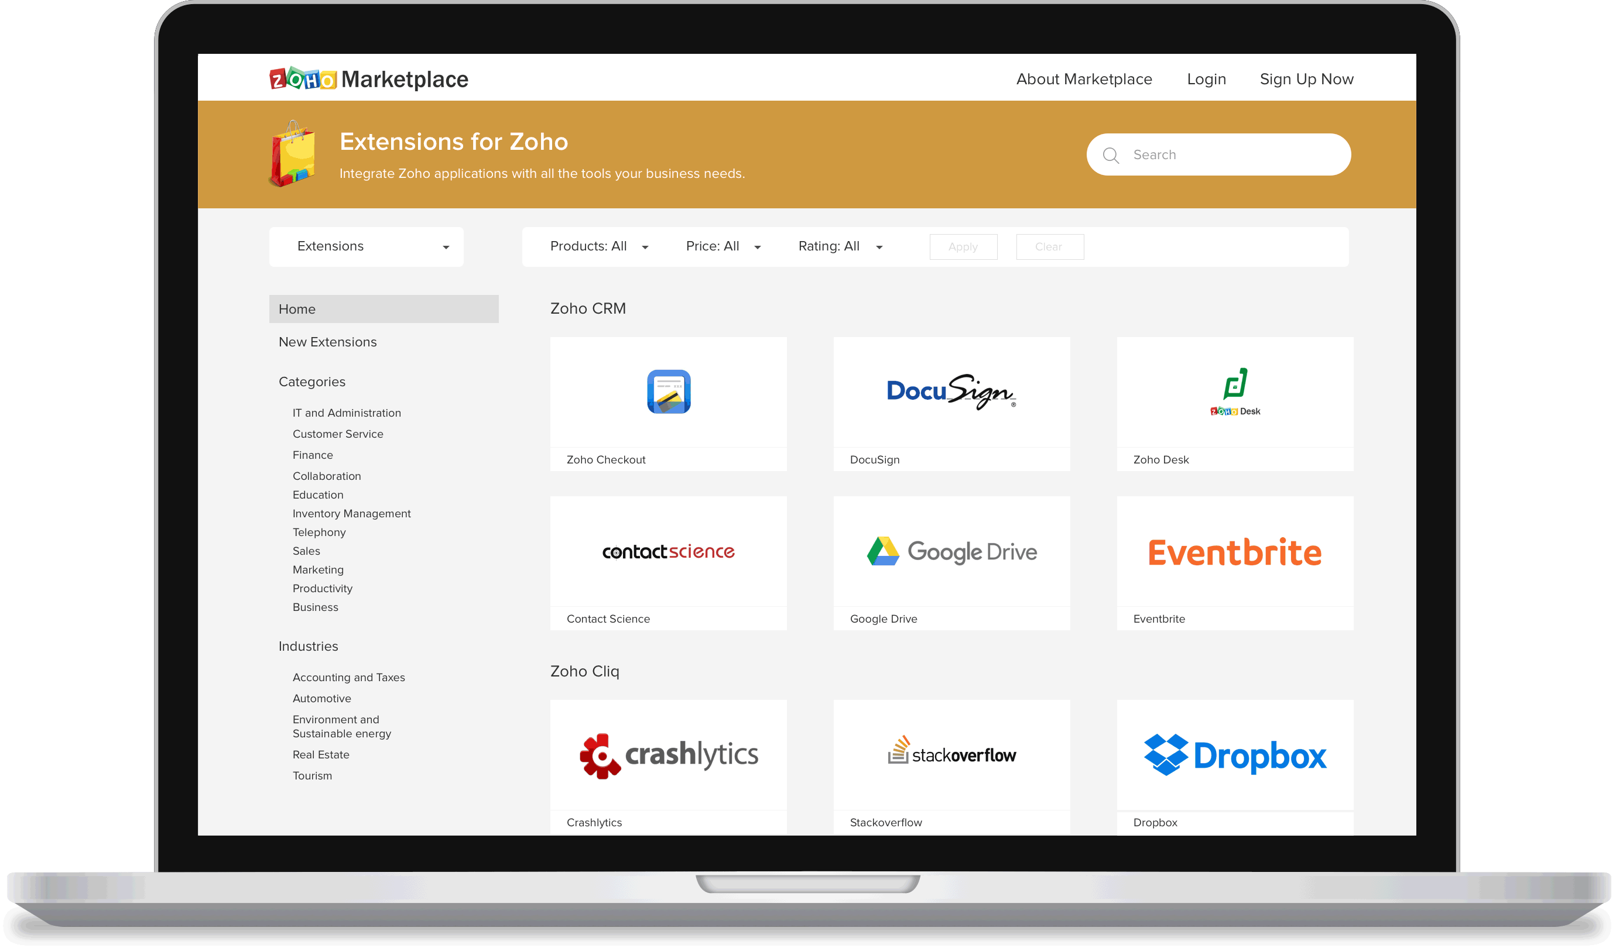The width and height of the screenshot is (1616, 948).
Task: Open the Telephony category link
Action: (x=319, y=532)
